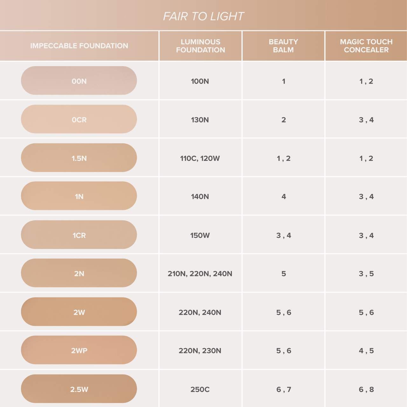Click the Impeccable Foundation column header
This screenshot has width=407, height=407.
[79, 46]
